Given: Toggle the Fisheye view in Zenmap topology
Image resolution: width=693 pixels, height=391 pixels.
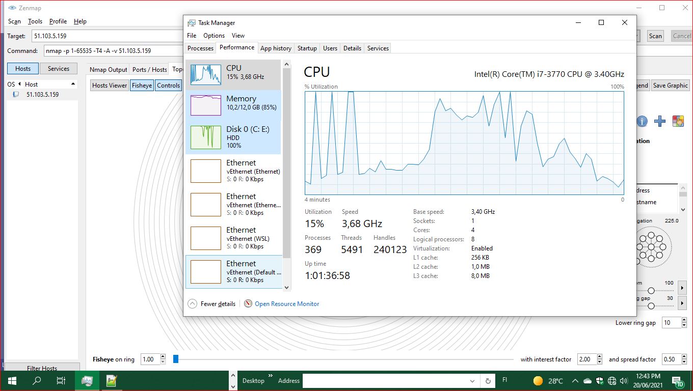Looking at the screenshot, I should coord(142,85).
